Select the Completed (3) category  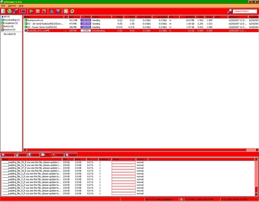coord(9,23)
